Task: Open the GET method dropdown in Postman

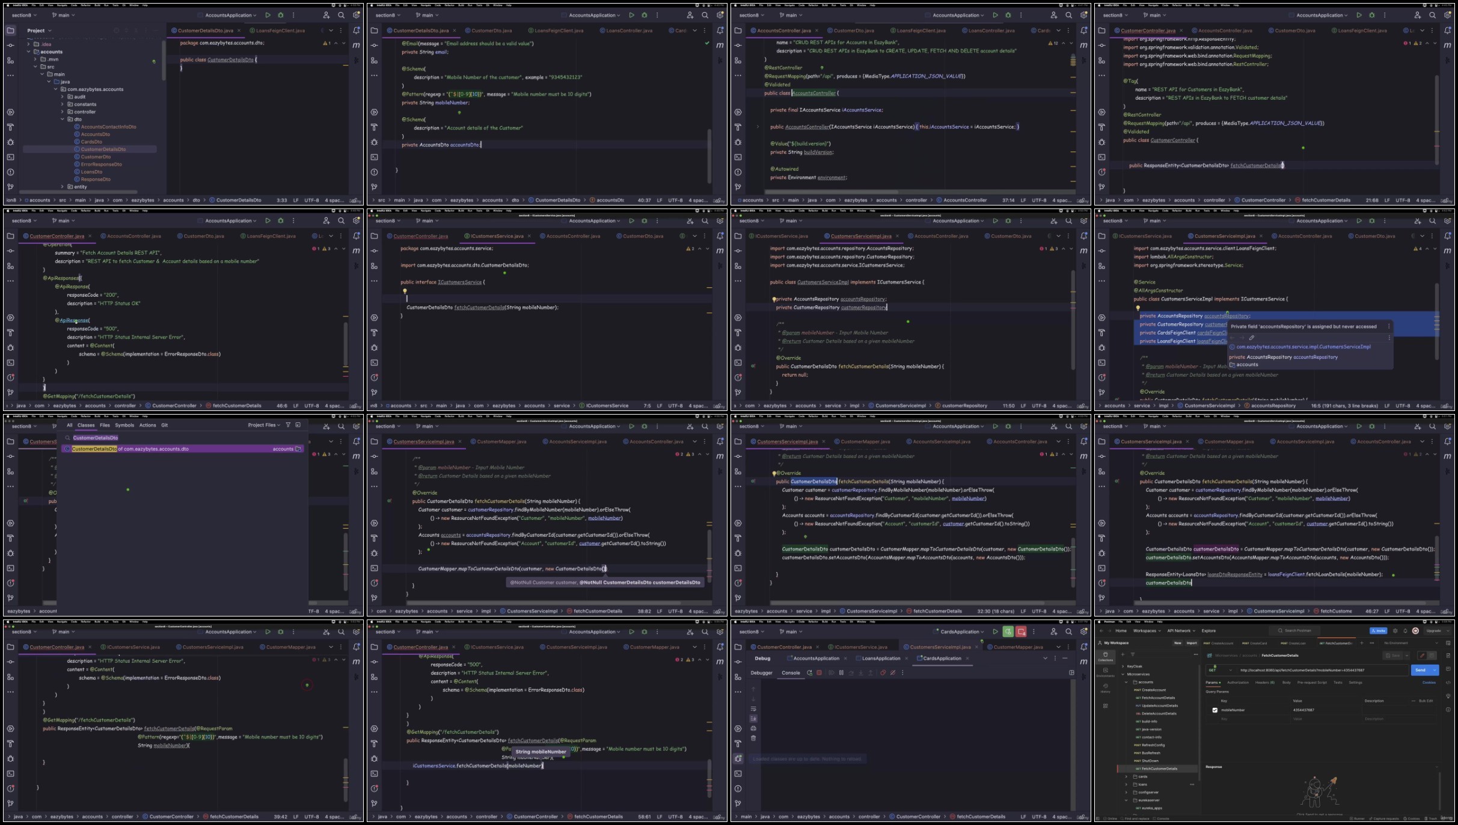Action: 1221,670
